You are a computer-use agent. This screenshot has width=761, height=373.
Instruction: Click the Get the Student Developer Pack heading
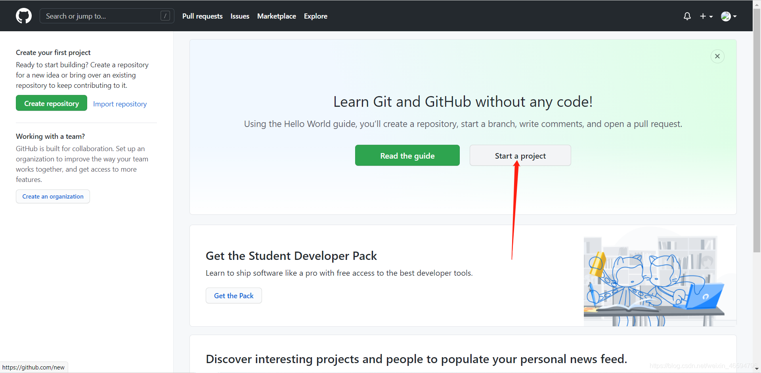click(x=291, y=256)
